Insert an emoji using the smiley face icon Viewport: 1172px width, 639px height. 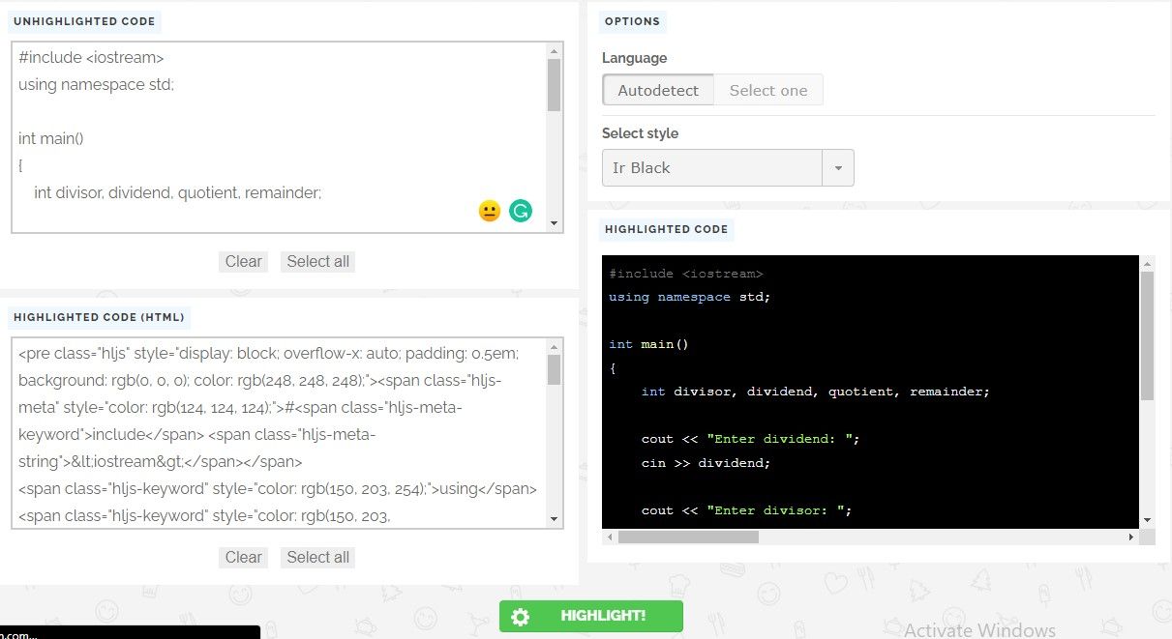(489, 210)
